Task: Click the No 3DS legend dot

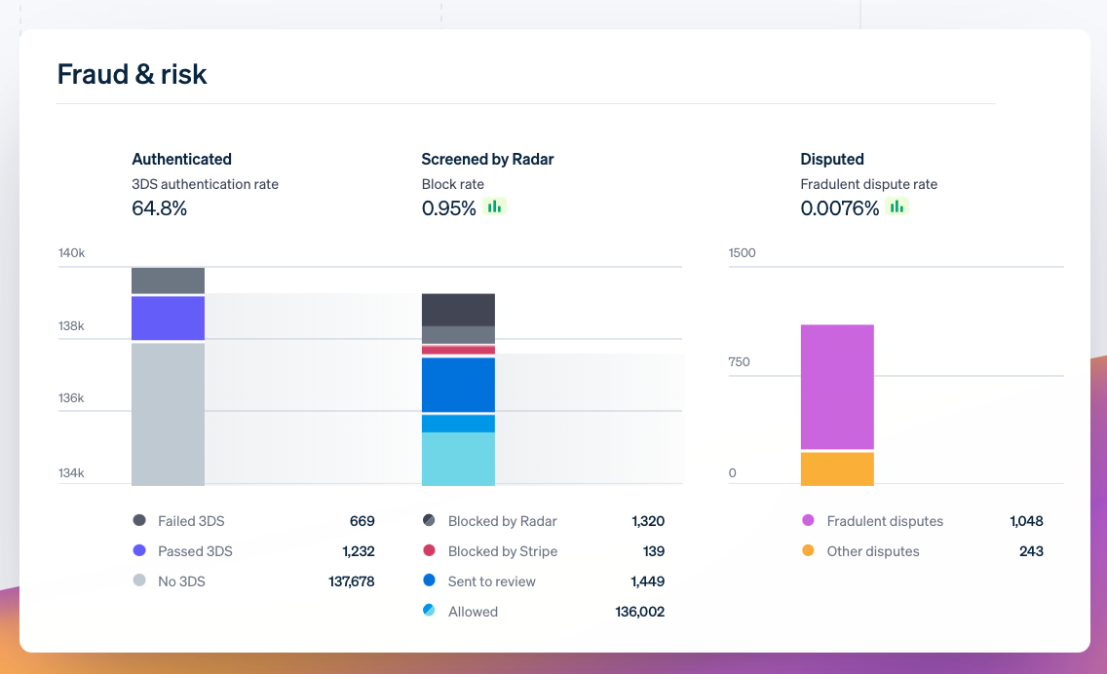Action: [139, 581]
